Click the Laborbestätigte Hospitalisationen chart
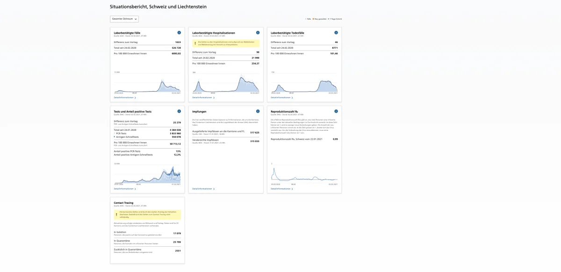This screenshot has height=272, width=561. [226, 83]
